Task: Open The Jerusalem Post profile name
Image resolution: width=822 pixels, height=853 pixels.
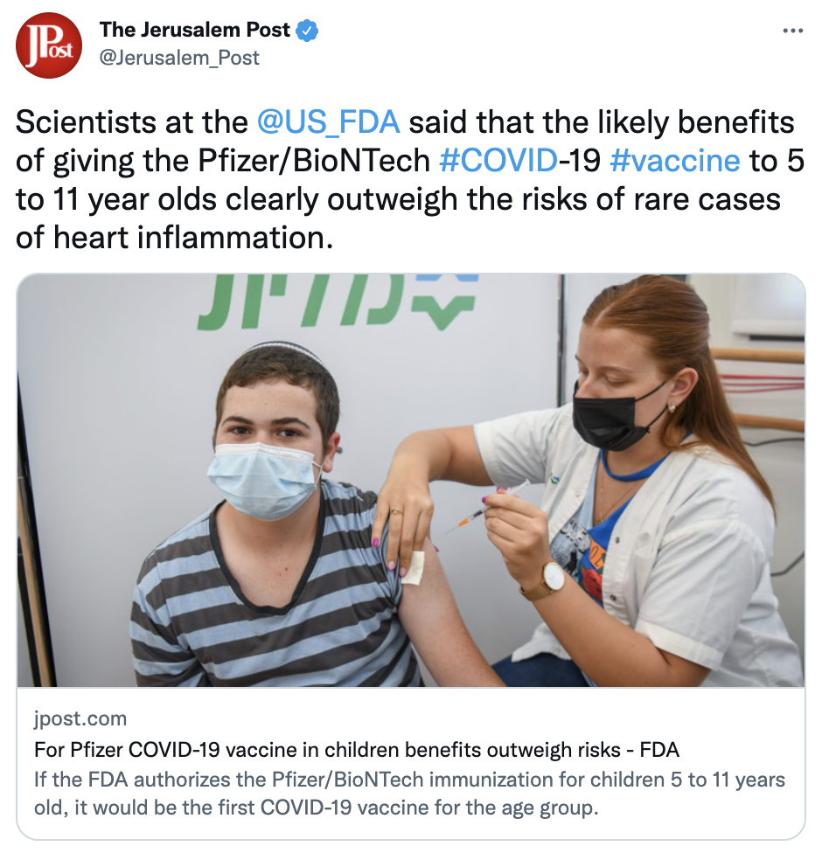Action: [x=194, y=30]
